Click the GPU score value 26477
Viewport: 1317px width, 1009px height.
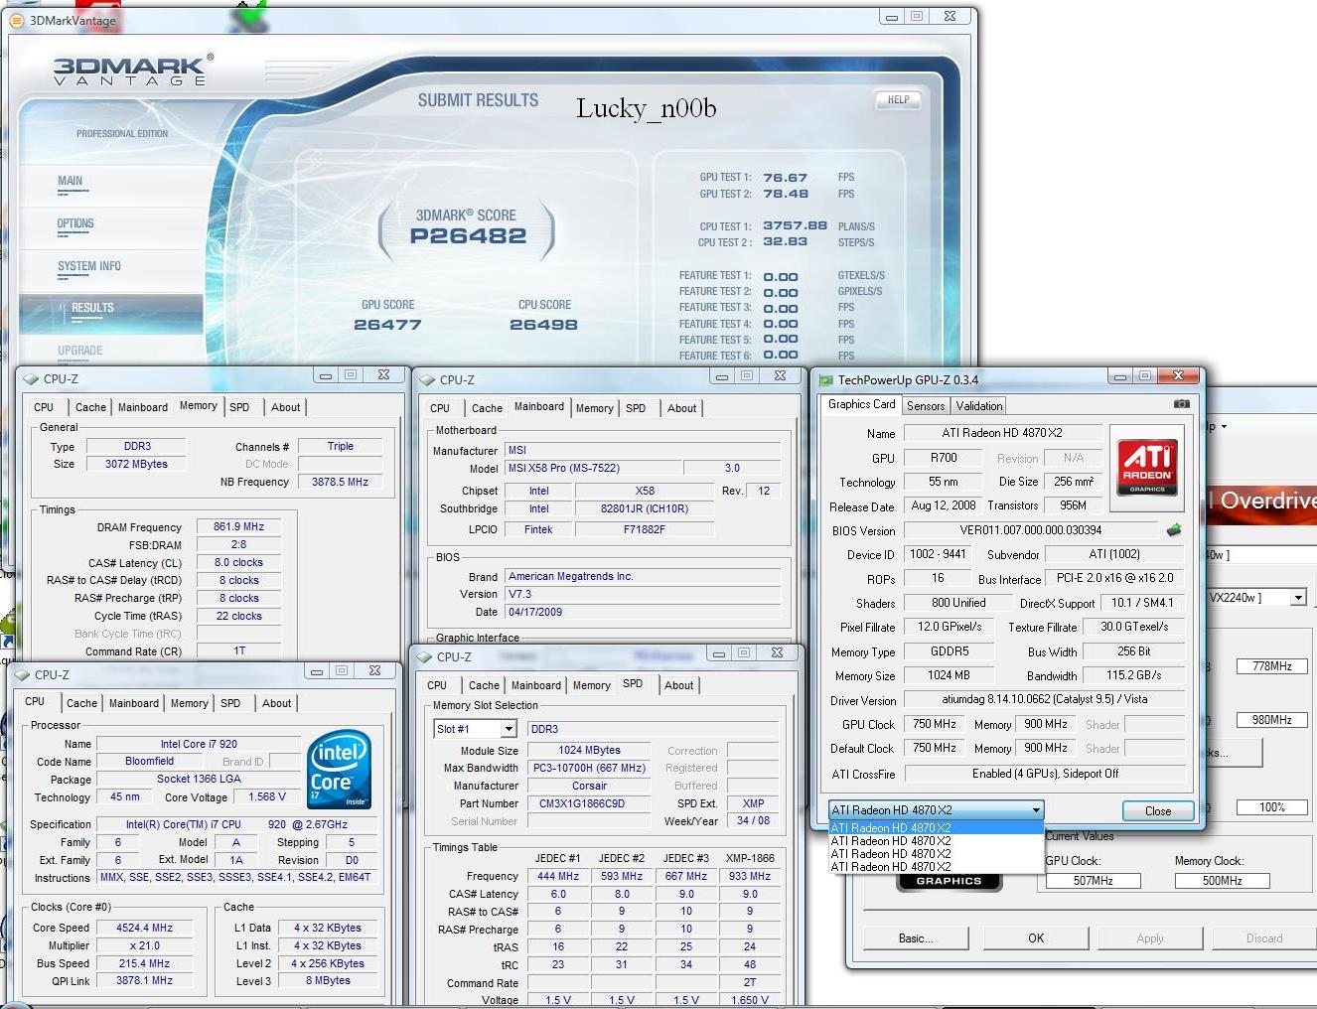(387, 325)
